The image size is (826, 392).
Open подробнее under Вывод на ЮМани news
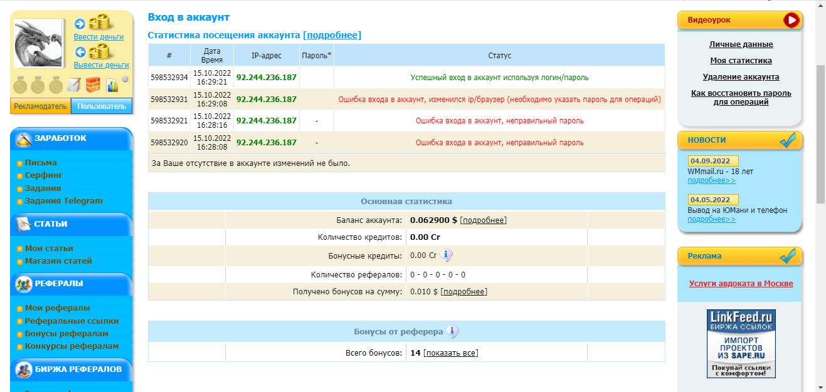click(x=712, y=219)
